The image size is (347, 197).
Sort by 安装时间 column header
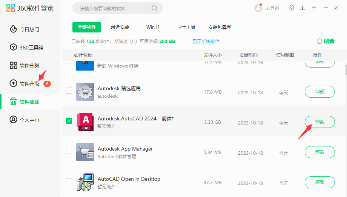point(249,55)
